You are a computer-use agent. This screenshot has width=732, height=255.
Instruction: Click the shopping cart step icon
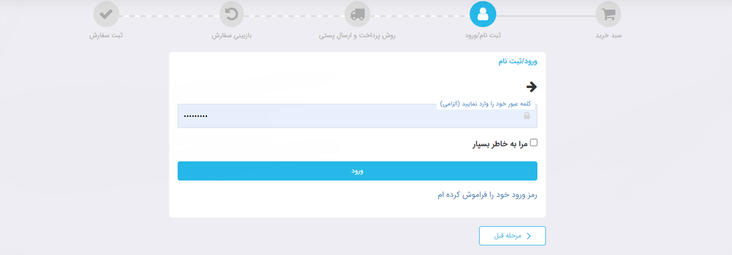point(608,14)
